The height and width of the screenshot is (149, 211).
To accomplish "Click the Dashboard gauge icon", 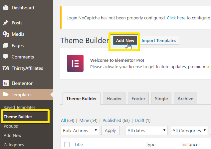I will coord(6,8).
